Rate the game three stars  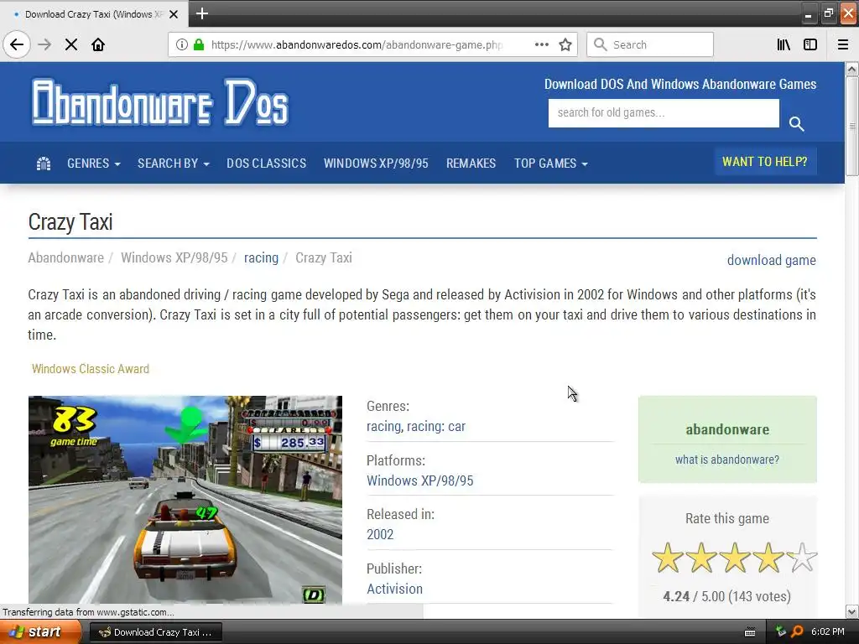pyautogui.click(x=735, y=558)
